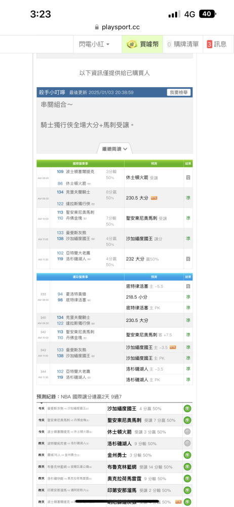Click 聖安東尼奧馬刺 受讓 prediction in 國際盤
The height and width of the screenshot is (507, 234).
pyautogui.click(x=146, y=218)
